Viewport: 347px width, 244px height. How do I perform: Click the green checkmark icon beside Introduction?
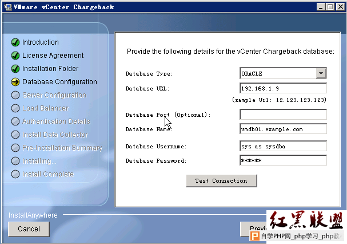click(15, 42)
